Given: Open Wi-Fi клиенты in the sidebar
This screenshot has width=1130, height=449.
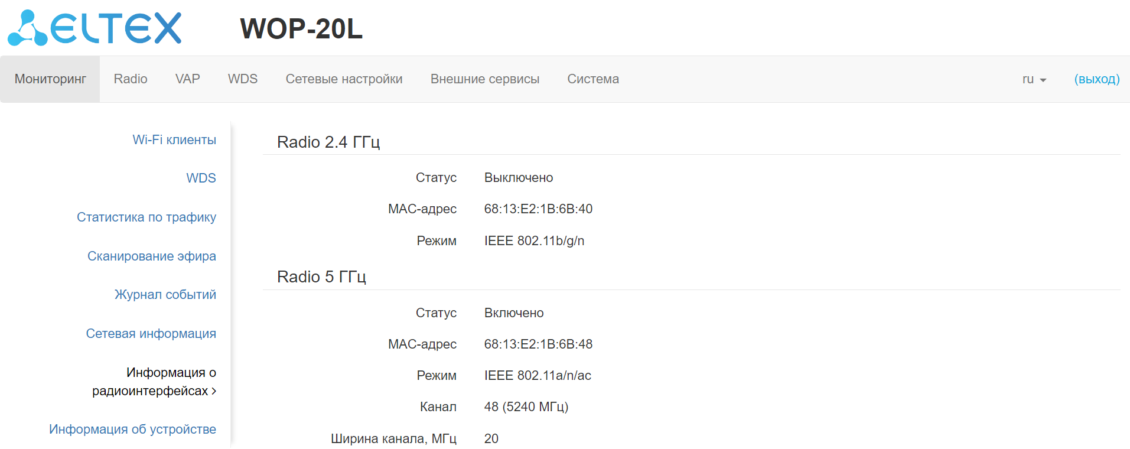Looking at the screenshot, I should tap(174, 140).
